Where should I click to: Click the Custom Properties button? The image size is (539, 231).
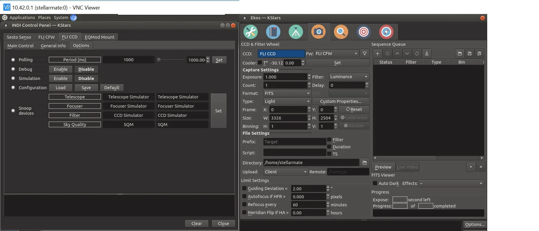click(340, 101)
